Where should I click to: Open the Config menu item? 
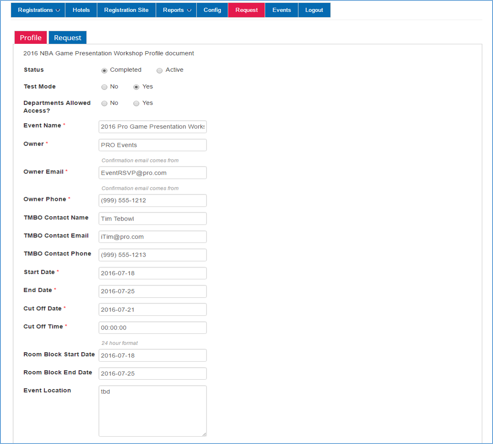click(x=212, y=10)
